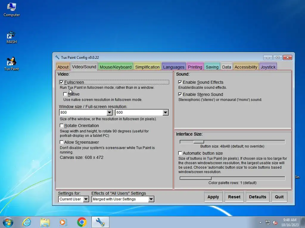305x228 pixels.
Task: Enable the Rotate Orientation checkbox
Action: 62,126
